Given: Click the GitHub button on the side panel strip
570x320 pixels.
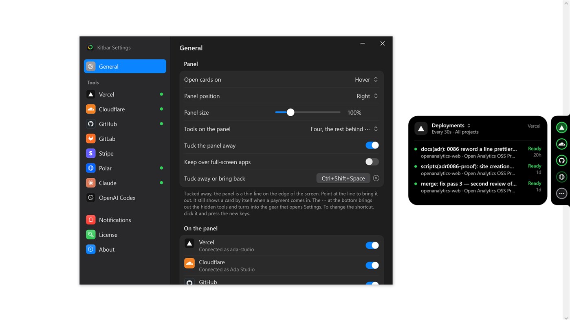Looking at the screenshot, I should tap(561, 161).
